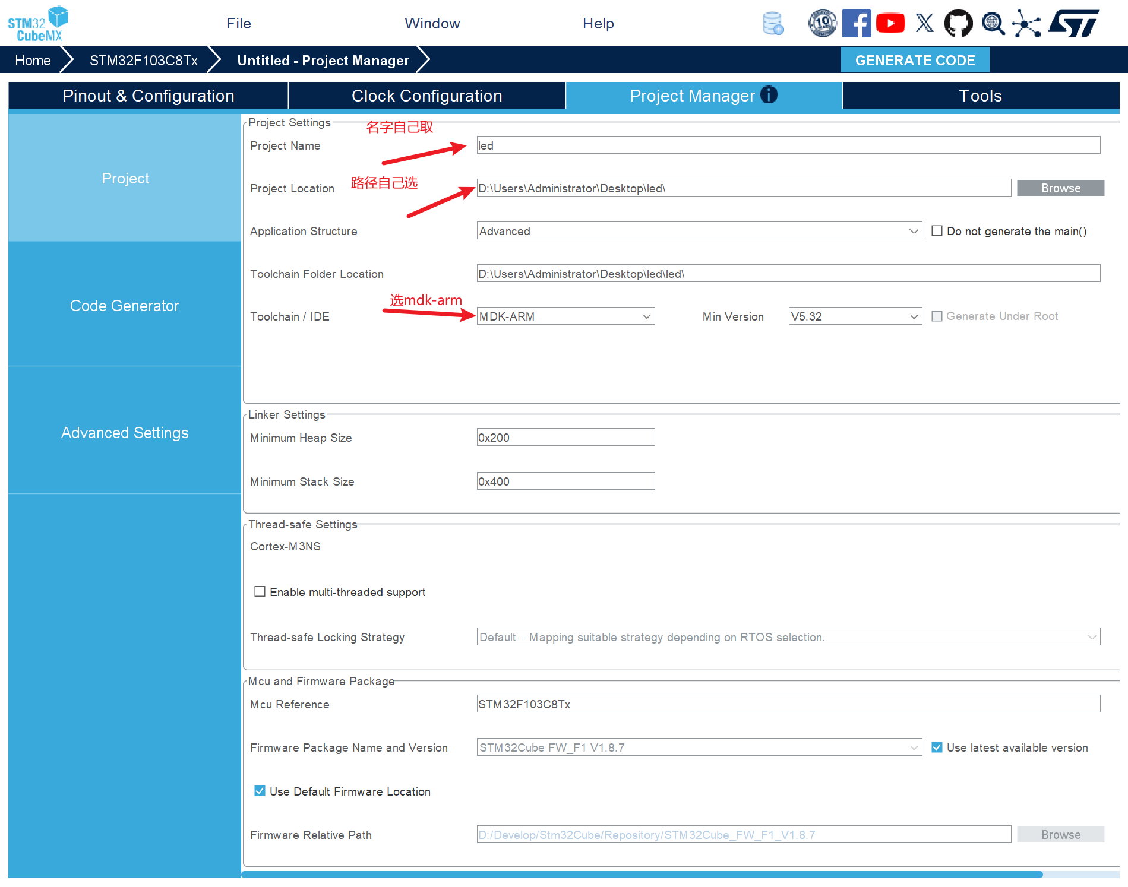Open the Code Generator side section
Screen dimensions: 1128x887
(125, 305)
